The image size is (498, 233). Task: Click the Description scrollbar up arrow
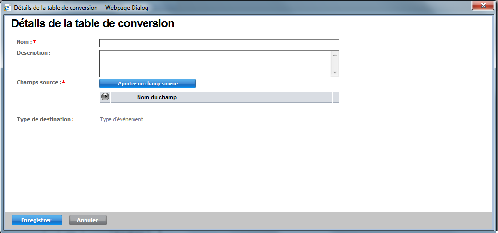pos(335,55)
